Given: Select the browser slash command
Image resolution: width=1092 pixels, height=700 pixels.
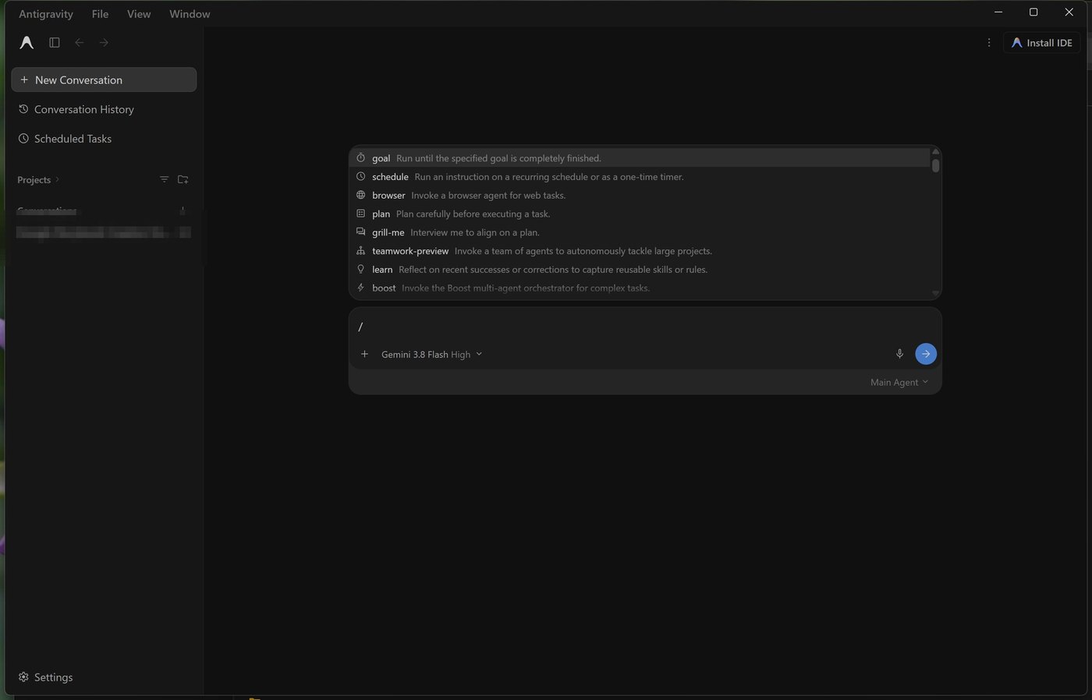Looking at the screenshot, I should tap(640, 195).
